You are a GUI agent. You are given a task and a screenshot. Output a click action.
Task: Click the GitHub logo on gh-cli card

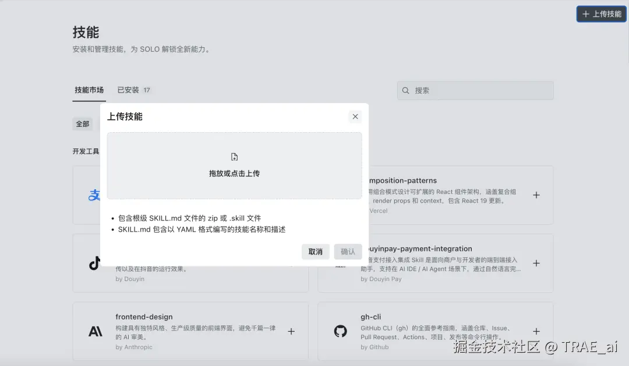pos(341,332)
